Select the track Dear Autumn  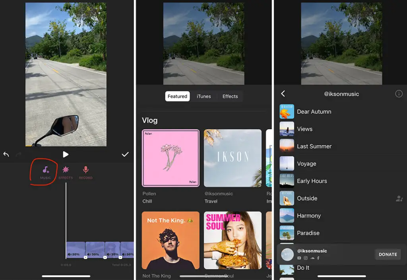341,111
